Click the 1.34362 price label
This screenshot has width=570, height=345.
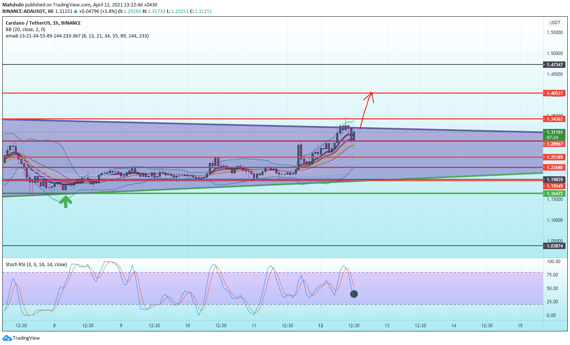[554, 119]
